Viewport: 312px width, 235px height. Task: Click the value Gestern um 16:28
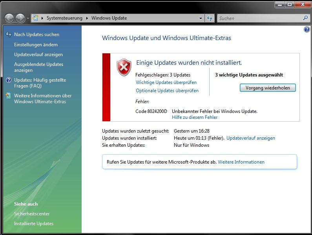[x=192, y=131]
